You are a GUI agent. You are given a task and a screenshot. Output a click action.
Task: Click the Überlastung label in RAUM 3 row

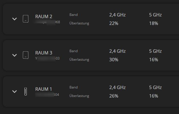pos(79,60)
